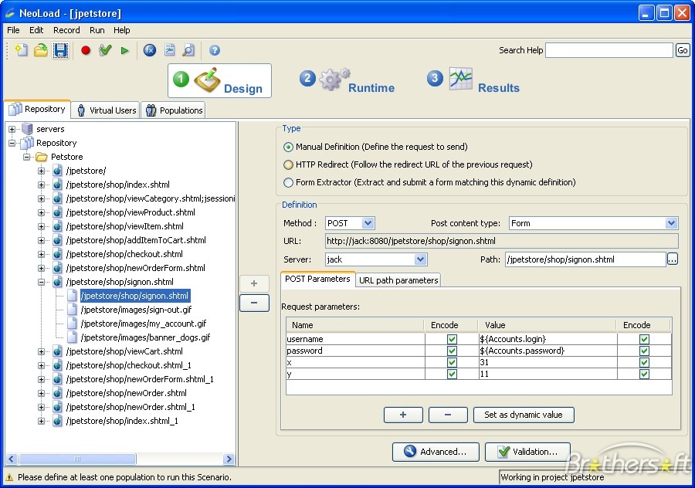
Task: Select the Manual Definition radio button
Action: pos(288,147)
